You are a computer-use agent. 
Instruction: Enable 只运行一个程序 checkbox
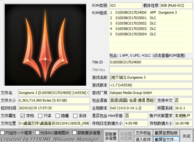(x=2, y=133)
